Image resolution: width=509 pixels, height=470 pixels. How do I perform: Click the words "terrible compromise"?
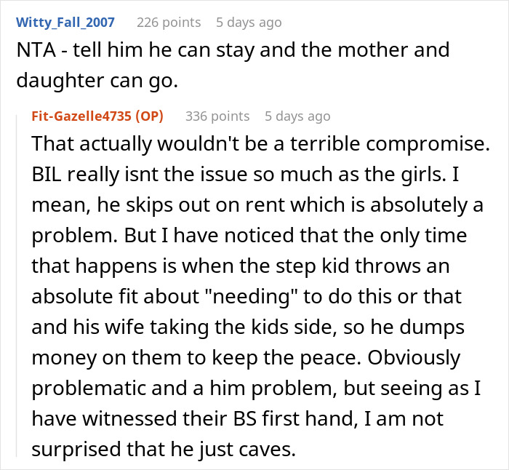click(x=392, y=144)
